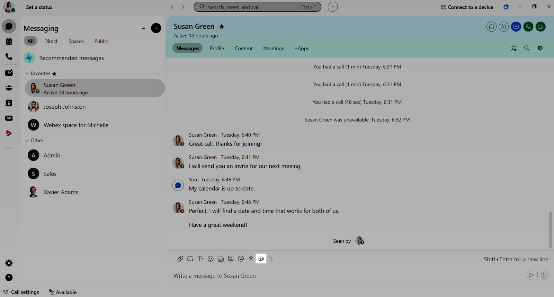The width and height of the screenshot is (554, 297).
Task: Open the Vidcast icon in the sidebar
Action: [9, 133]
